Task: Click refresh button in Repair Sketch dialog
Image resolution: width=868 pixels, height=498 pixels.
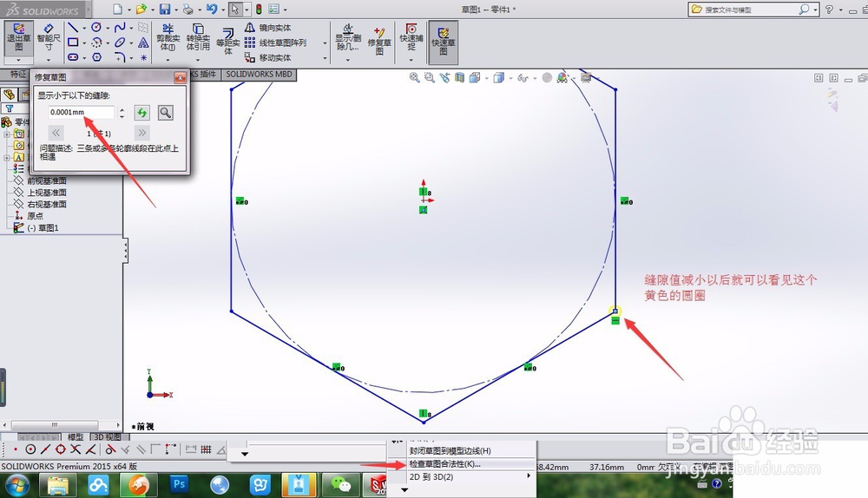Action: (x=142, y=113)
